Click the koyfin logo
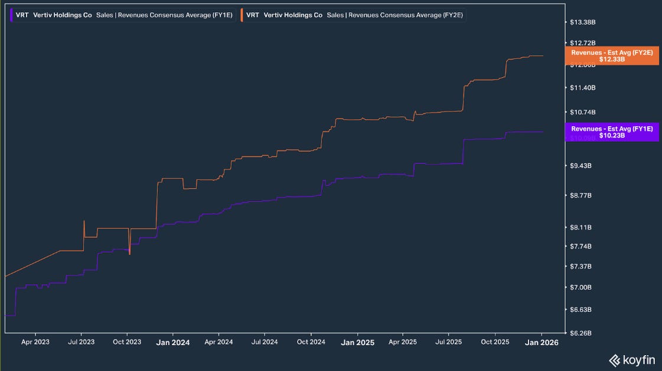Image resolution: width=662 pixels, height=371 pixels. [x=632, y=360]
